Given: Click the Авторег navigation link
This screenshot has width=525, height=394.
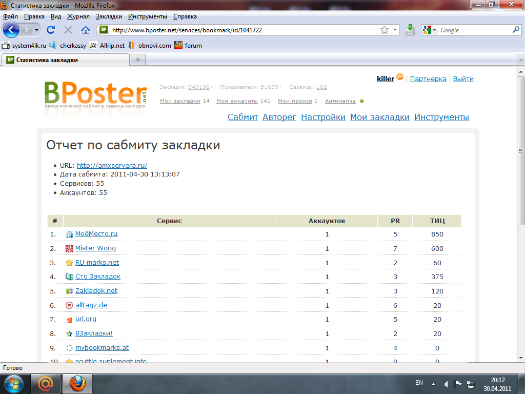Looking at the screenshot, I should click(x=279, y=117).
